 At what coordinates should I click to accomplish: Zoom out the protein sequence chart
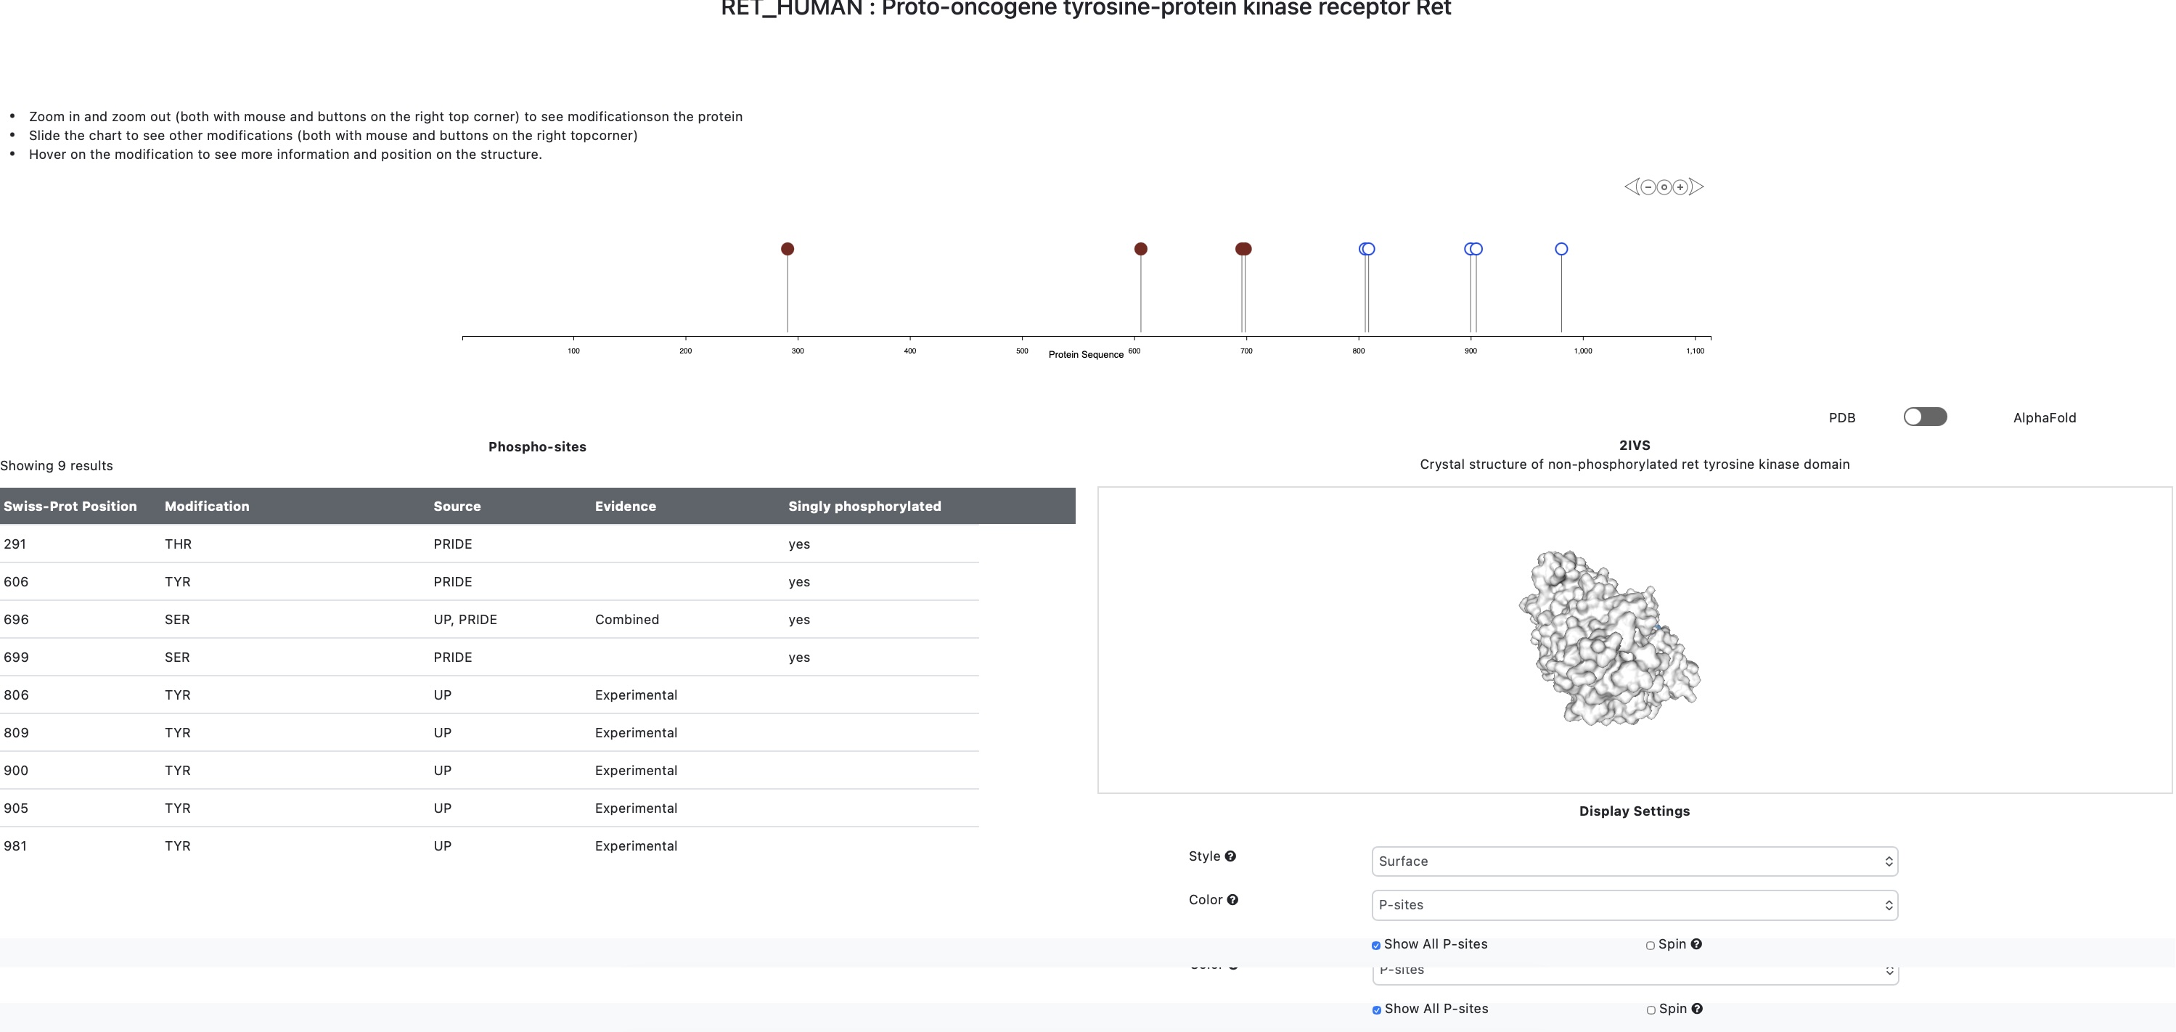point(1648,187)
